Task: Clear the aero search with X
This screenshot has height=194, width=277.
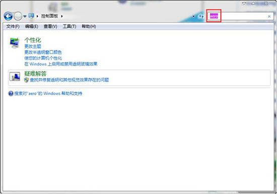Action: click(x=269, y=16)
